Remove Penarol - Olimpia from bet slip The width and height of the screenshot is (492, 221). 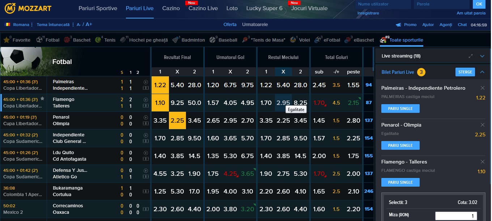click(482, 125)
